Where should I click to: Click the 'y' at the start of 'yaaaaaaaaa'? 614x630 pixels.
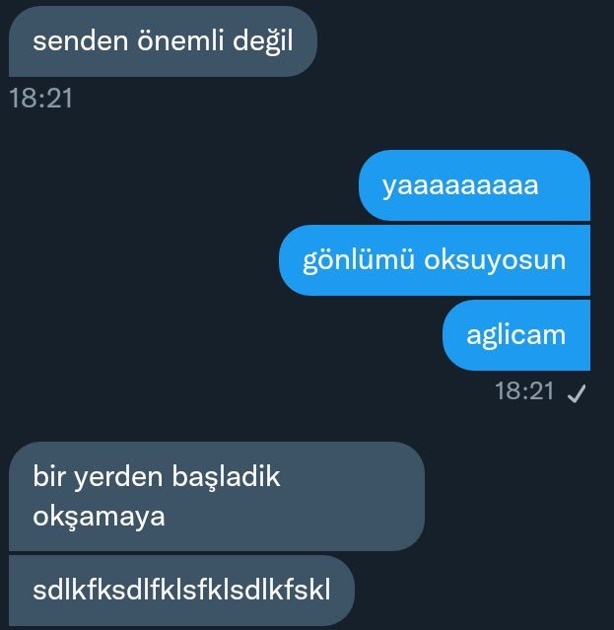(389, 187)
